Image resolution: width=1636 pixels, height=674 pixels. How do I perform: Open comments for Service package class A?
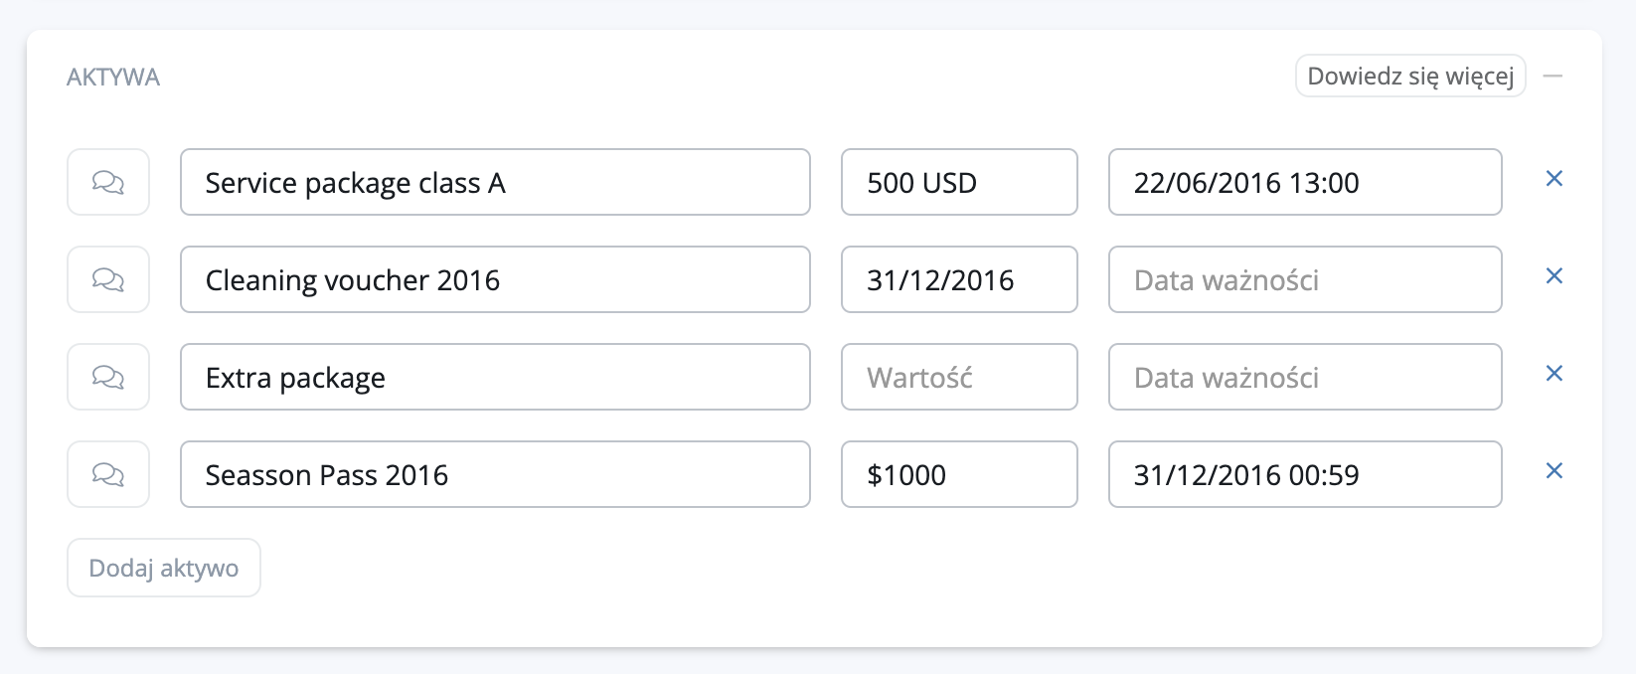[108, 182]
